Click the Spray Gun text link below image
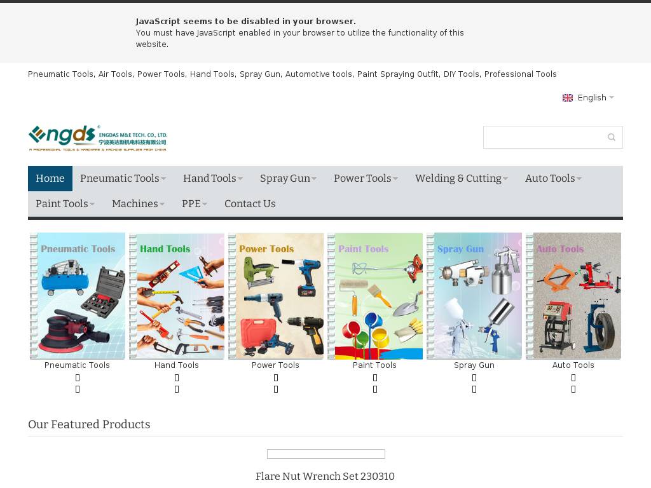 474,365
